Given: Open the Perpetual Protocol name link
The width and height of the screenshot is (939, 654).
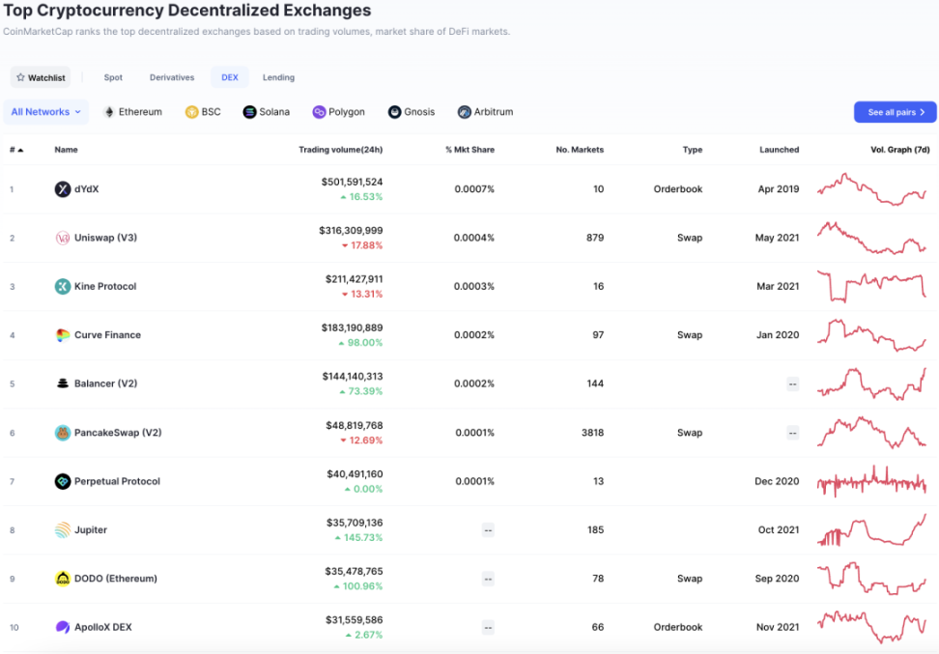Looking at the screenshot, I should click(118, 481).
